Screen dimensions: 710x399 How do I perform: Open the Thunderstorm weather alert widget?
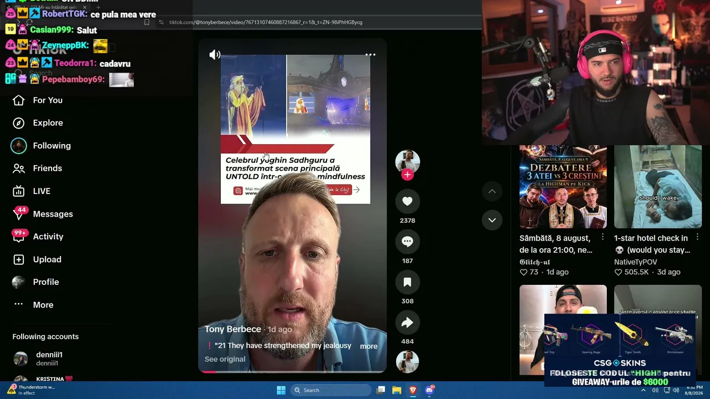pyautogui.click(x=31, y=390)
